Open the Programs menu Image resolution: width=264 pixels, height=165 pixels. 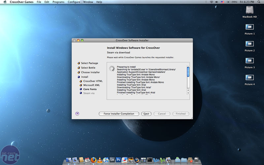click(x=58, y=2)
